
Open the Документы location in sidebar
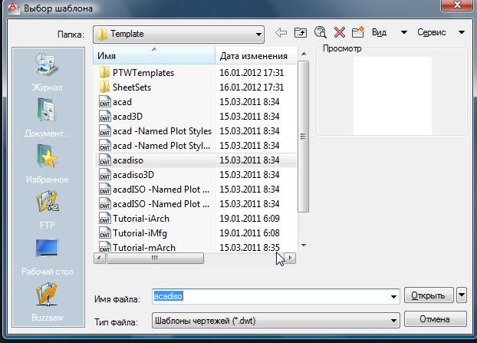(48, 118)
